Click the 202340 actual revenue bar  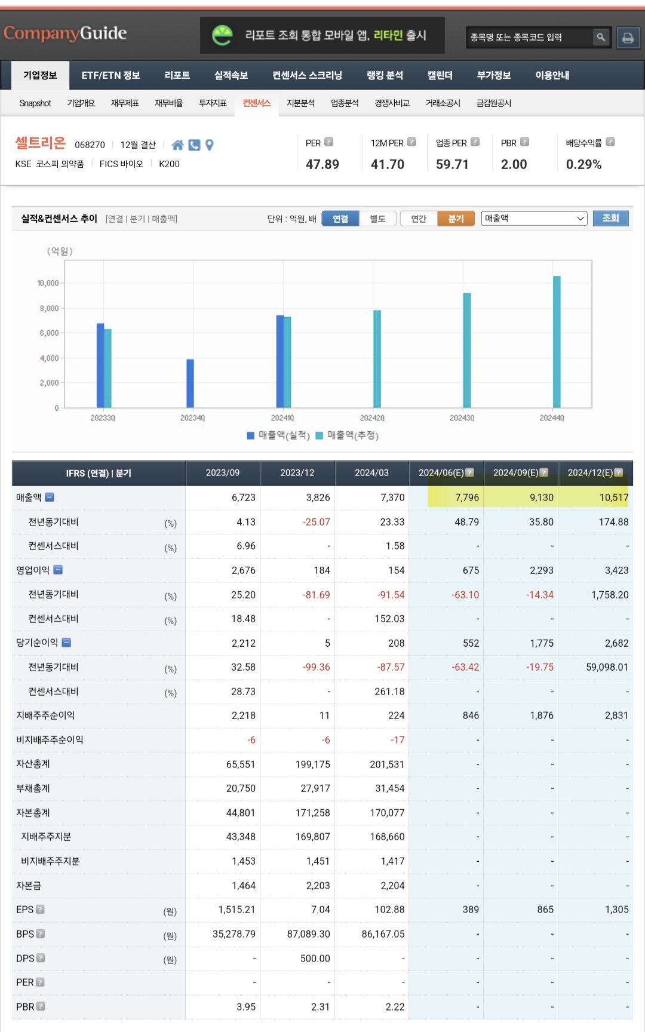[x=190, y=383]
